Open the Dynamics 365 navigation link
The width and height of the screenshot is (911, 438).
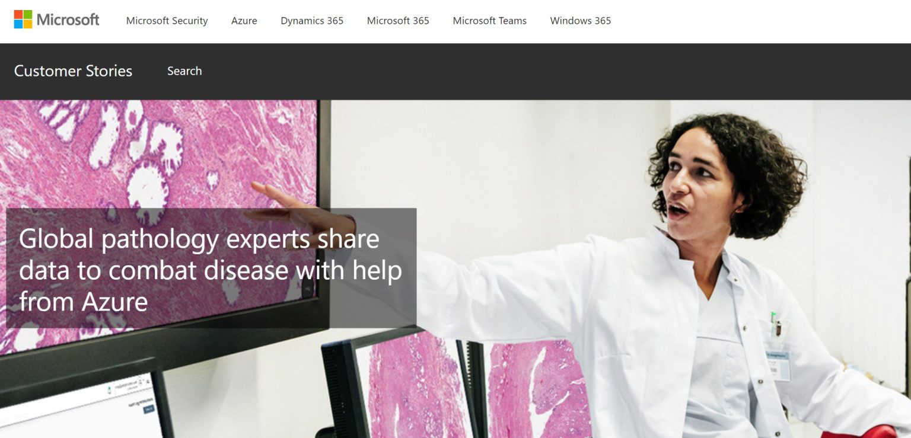tap(312, 21)
